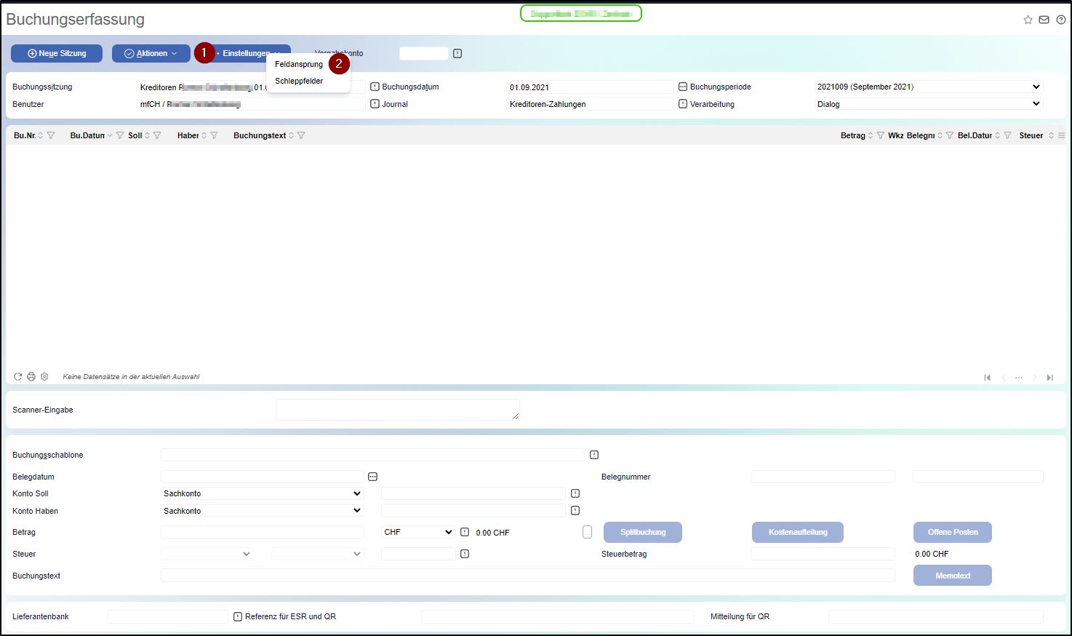Click the refresh icon below the table

18,377
